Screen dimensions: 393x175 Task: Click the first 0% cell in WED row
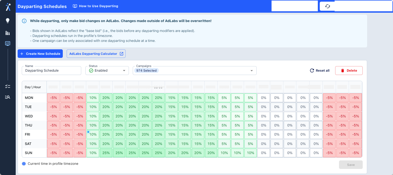(264, 116)
